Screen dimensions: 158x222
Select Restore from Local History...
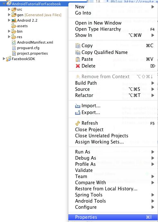point(113,189)
